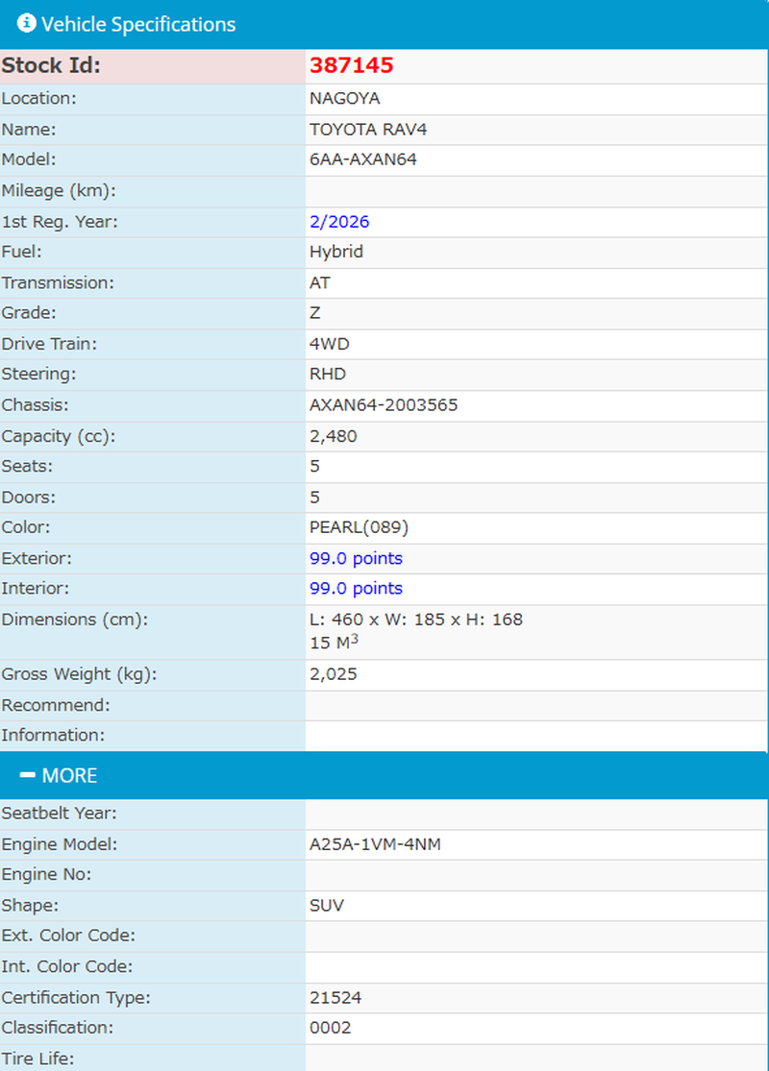Screen dimensions: 769x1071
Task: Click the Seats: label
Action: (27, 467)
